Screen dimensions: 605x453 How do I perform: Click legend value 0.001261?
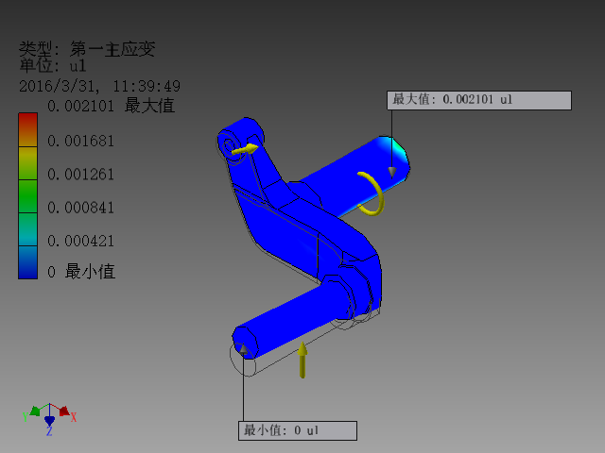(x=80, y=175)
